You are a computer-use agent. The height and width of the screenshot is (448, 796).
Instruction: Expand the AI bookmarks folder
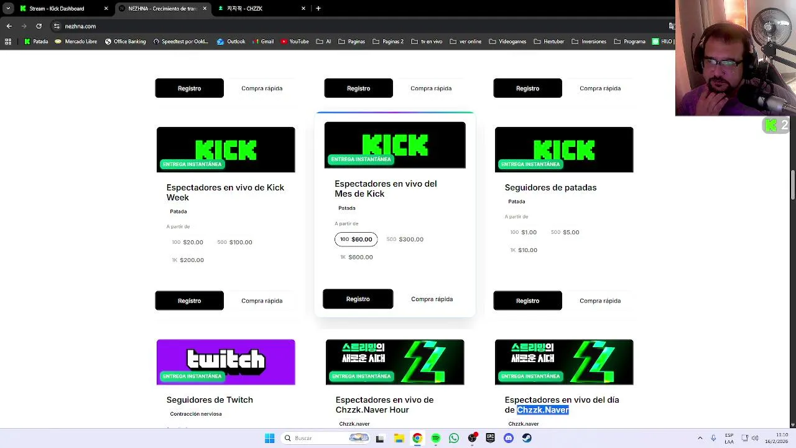tap(323, 42)
